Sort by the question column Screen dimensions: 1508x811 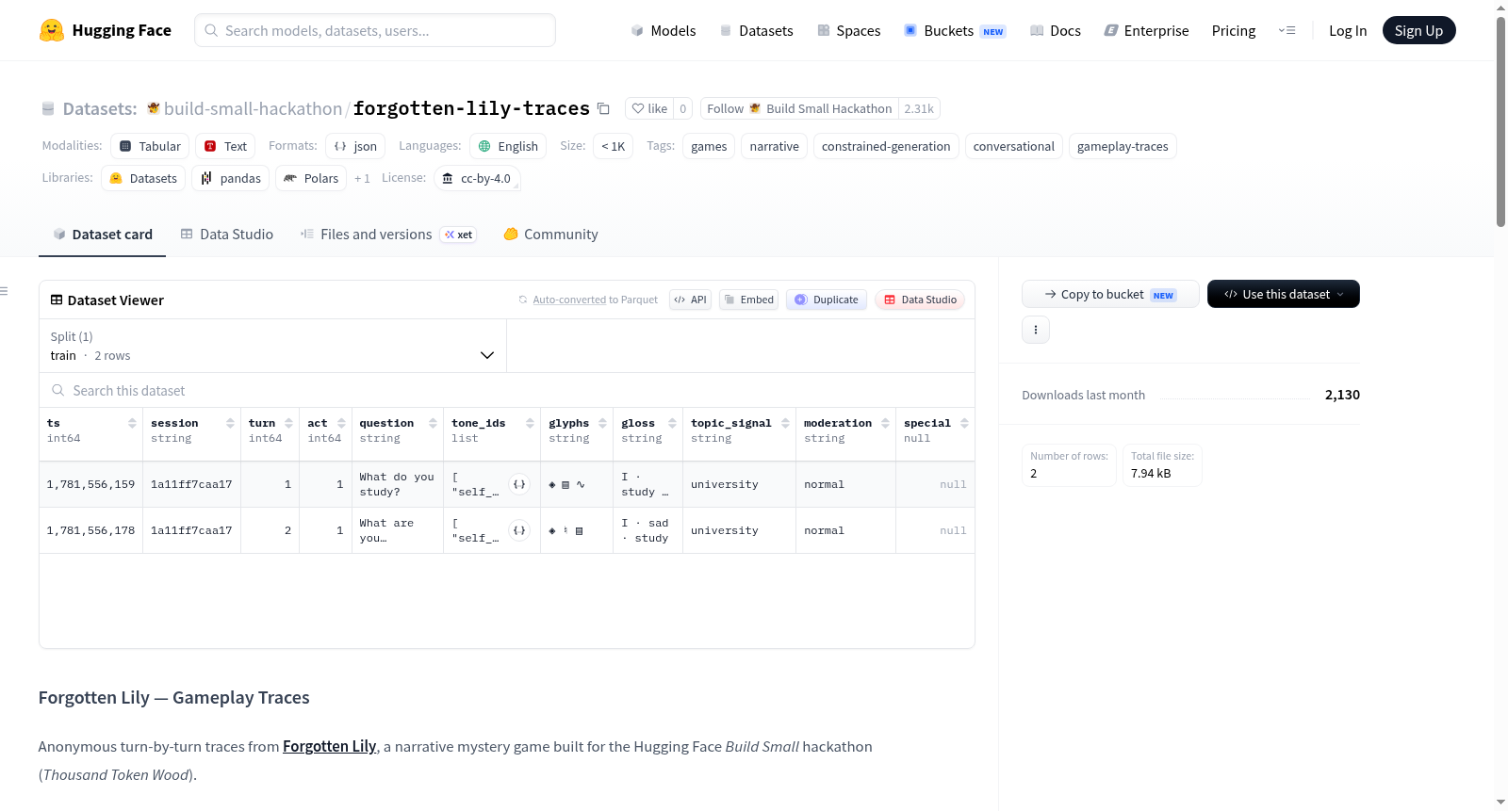433,424
